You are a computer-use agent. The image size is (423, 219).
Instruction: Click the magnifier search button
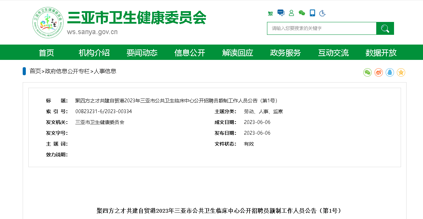pos(385,29)
